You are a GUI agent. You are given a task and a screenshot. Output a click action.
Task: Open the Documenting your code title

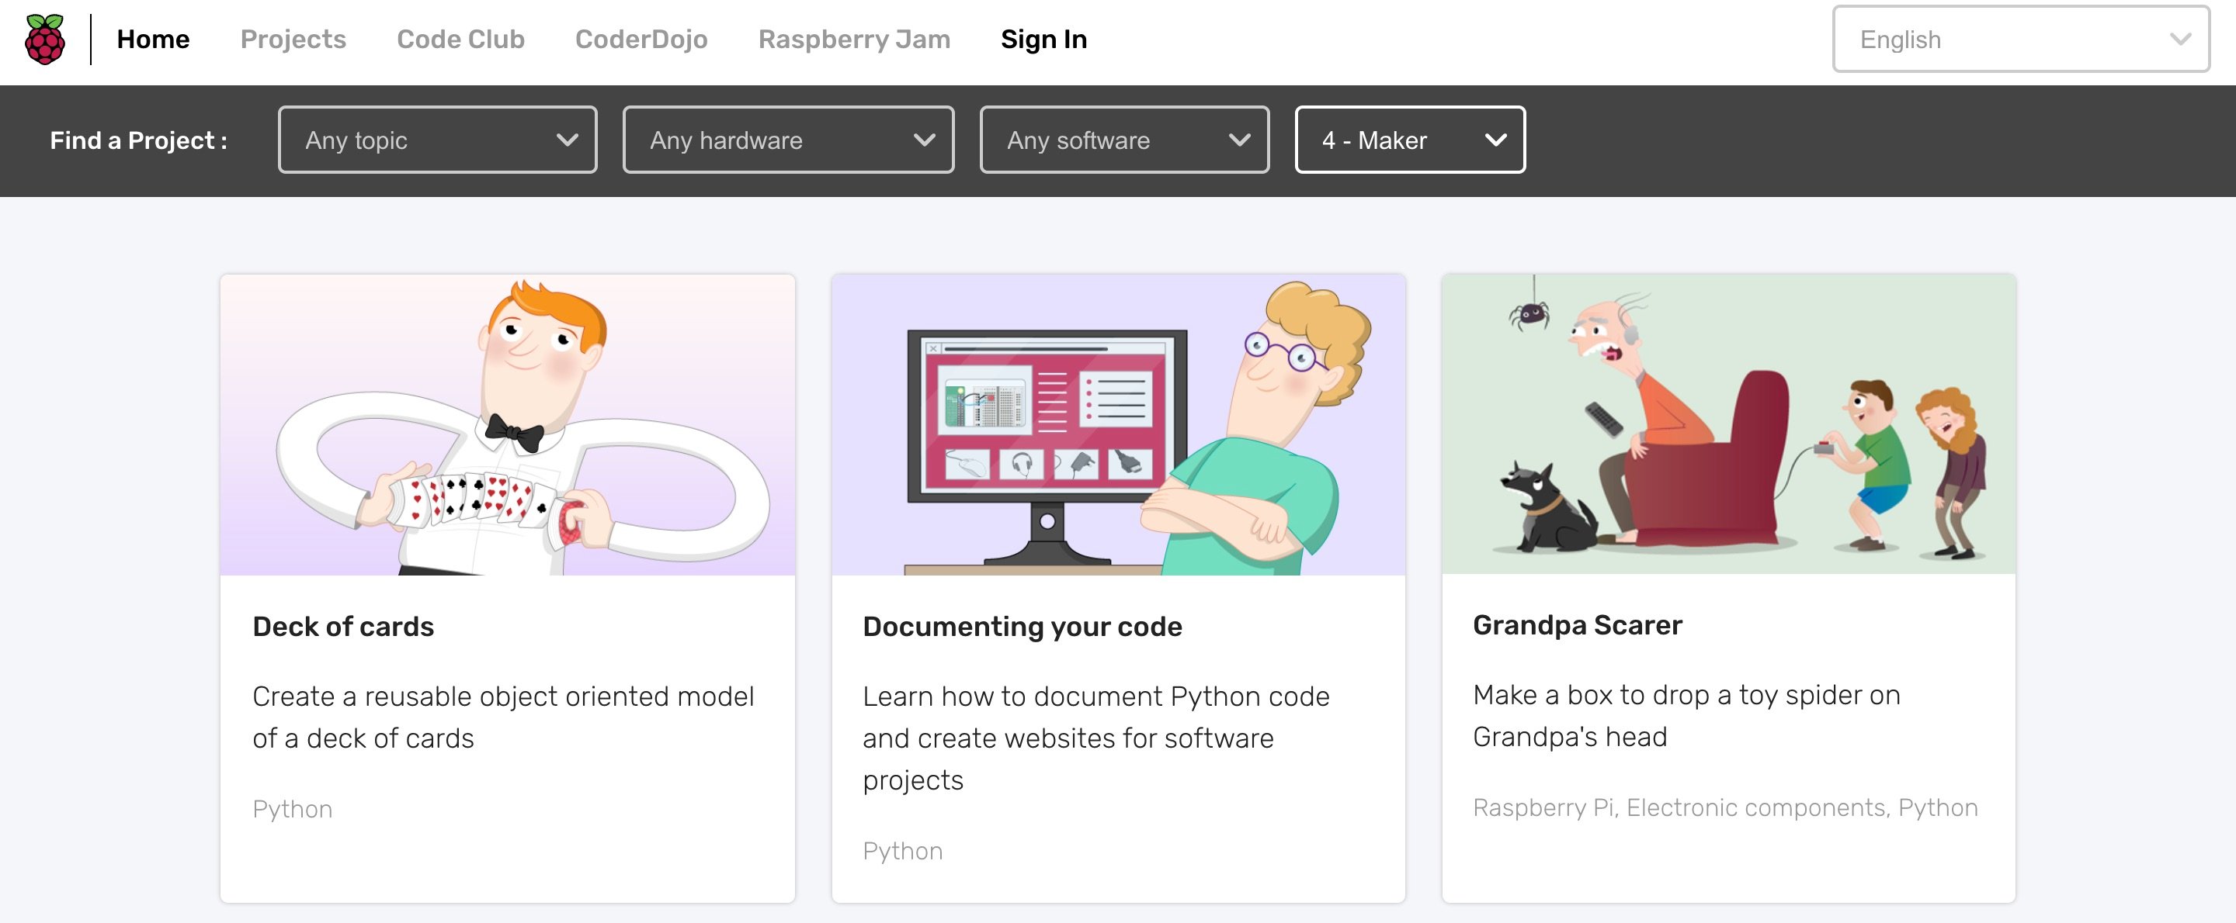(x=1022, y=627)
